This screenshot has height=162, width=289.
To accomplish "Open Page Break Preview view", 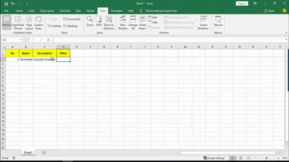I will tap(18, 22).
